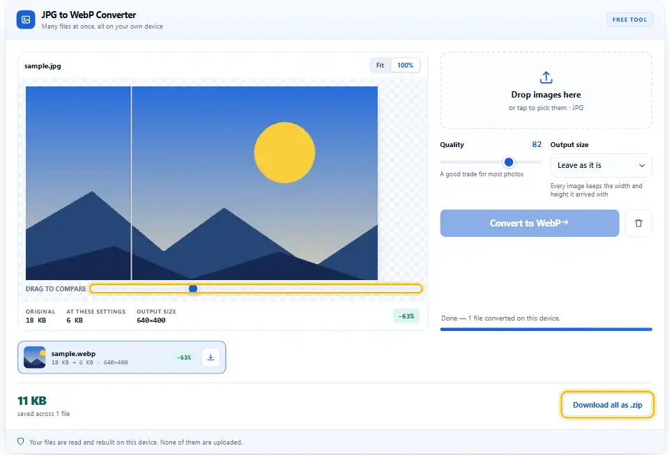Image resolution: width=669 pixels, height=455 pixels.
Task: Click the -63% label on sample.webp card
Action: 184,357
